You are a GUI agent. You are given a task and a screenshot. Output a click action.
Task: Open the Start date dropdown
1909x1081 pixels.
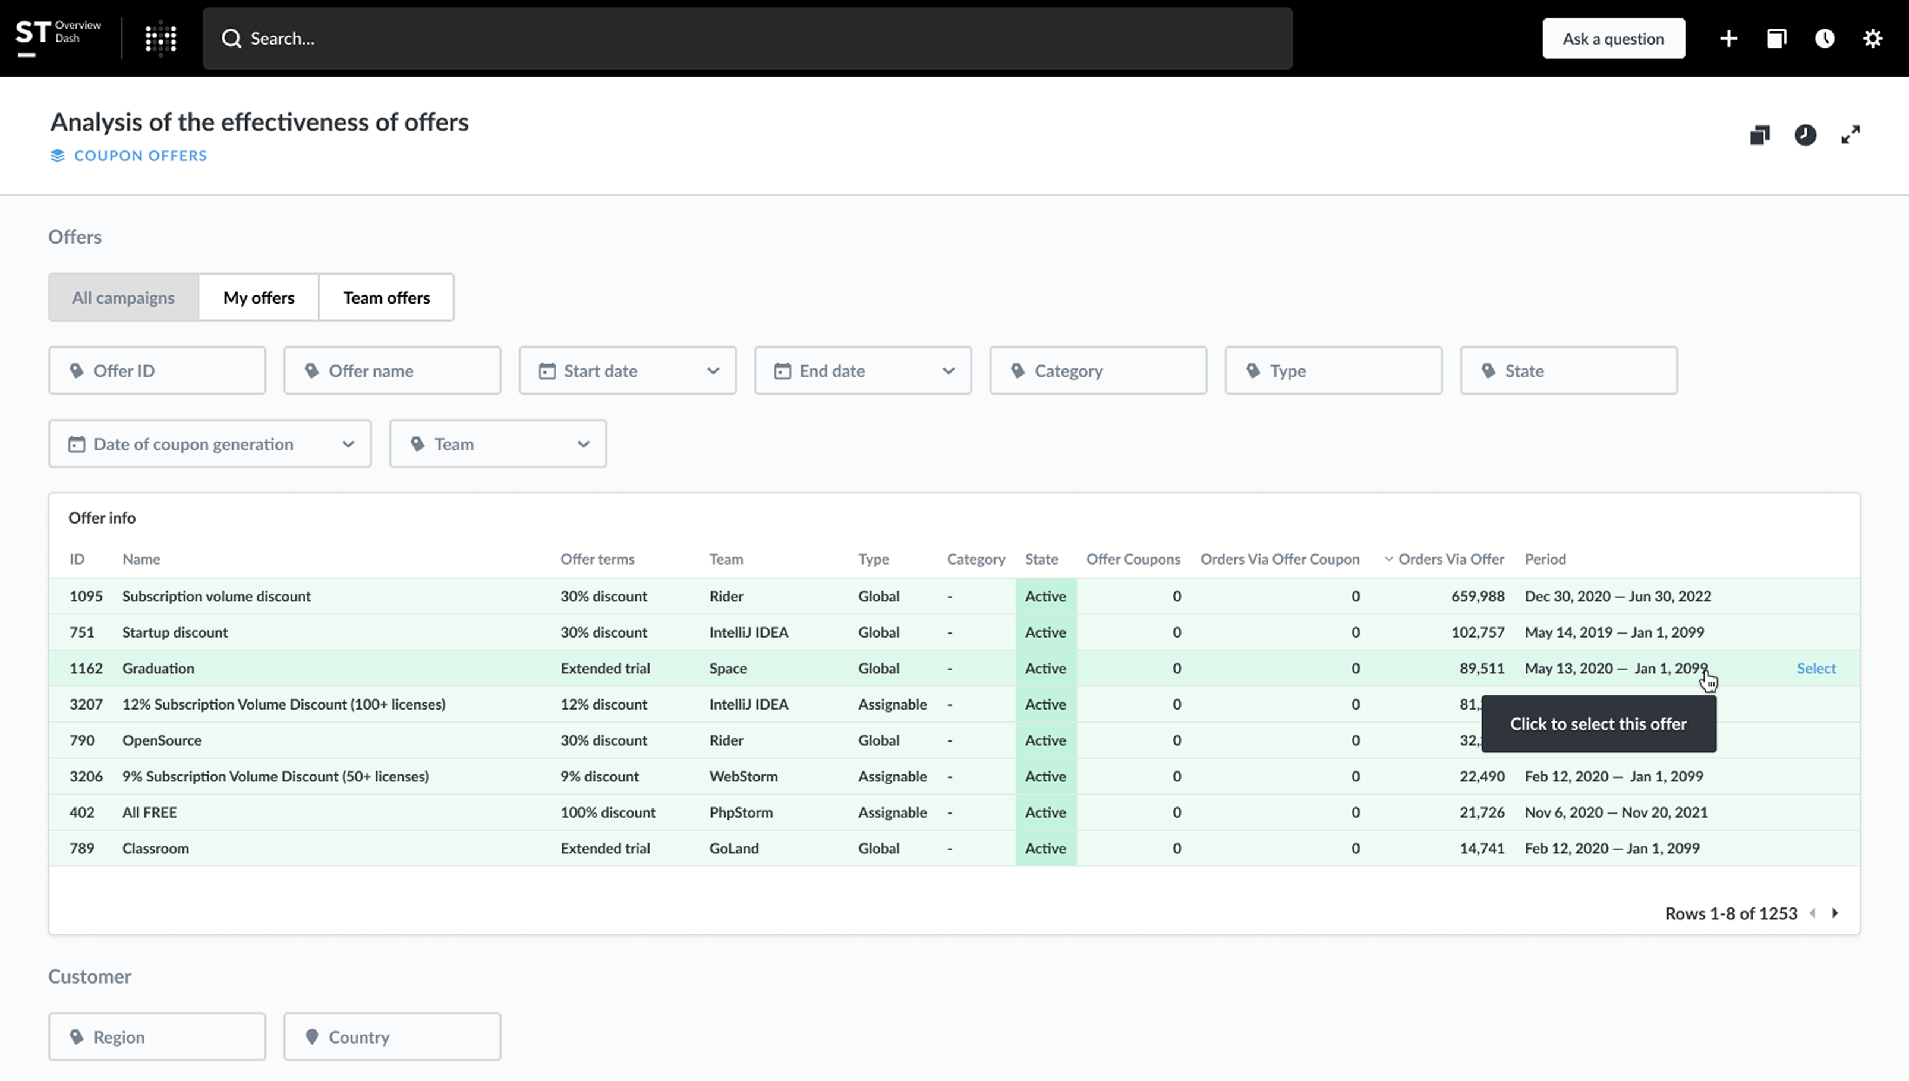coord(628,370)
